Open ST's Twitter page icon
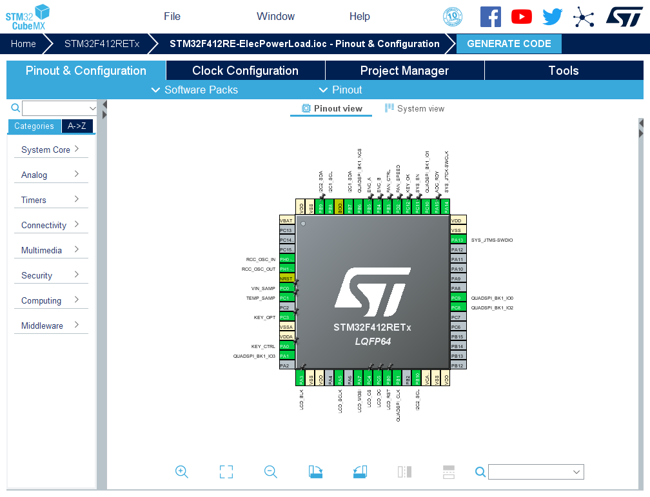Viewport: 650px width, 497px height. 552,17
